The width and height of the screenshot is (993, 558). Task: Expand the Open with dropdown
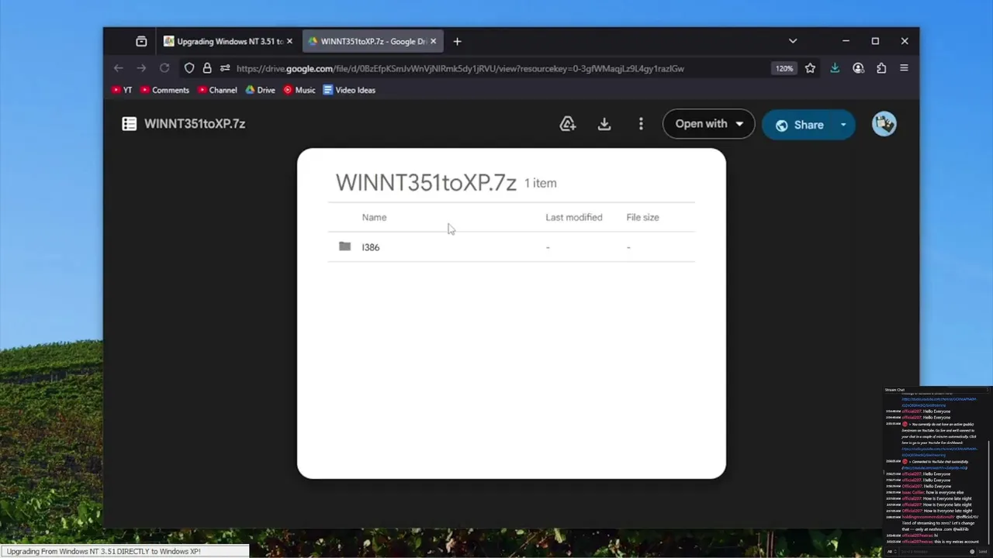(708, 124)
